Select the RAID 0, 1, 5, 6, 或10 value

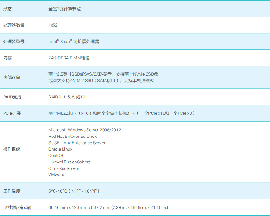[x=67, y=97]
